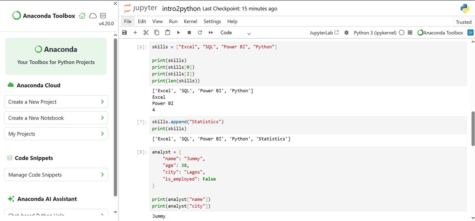The height and width of the screenshot is (221, 475).
Task: Run the current cell with the play icon
Action: pyautogui.click(x=178, y=33)
